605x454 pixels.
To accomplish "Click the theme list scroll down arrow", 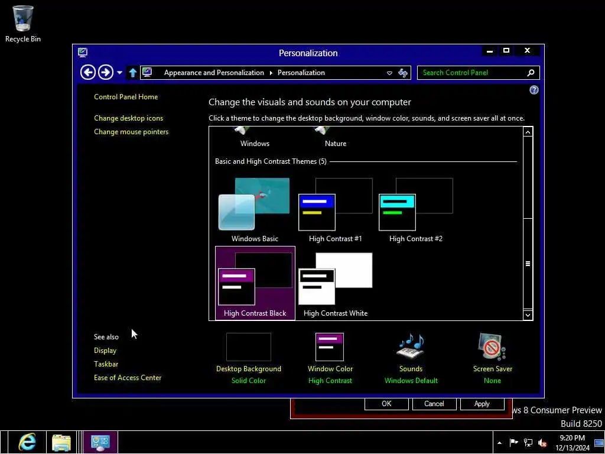I will (x=528, y=315).
